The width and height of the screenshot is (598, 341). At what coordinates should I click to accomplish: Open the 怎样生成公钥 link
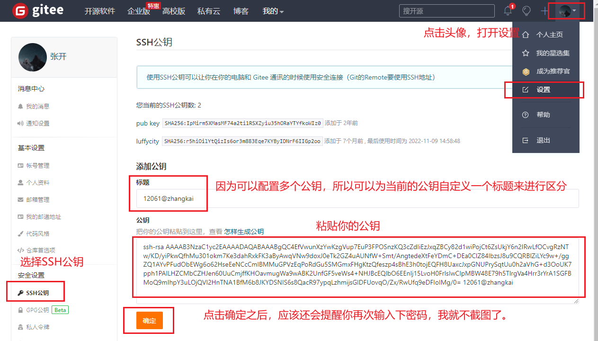tap(244, 232)
